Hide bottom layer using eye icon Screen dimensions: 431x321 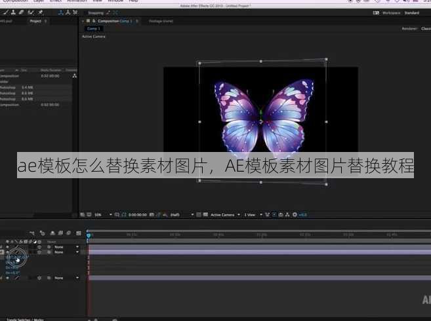7,278
